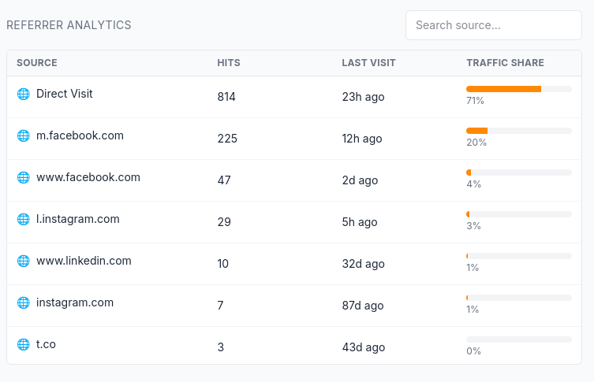Click the Direct Visit 71% traffic bar
The width and height of the screenshot is (594, 382).
(518, 89)
